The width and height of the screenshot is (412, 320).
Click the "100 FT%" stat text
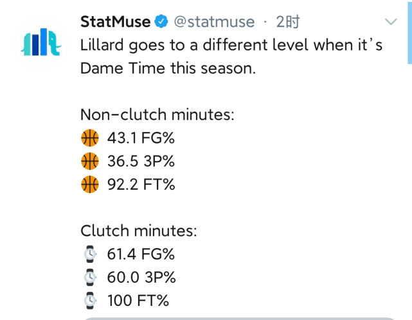[x=138, y=301]
